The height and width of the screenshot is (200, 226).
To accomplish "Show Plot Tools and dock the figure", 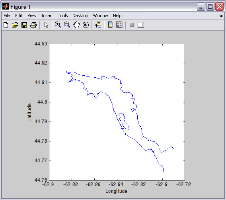I will tap(141, 25).
